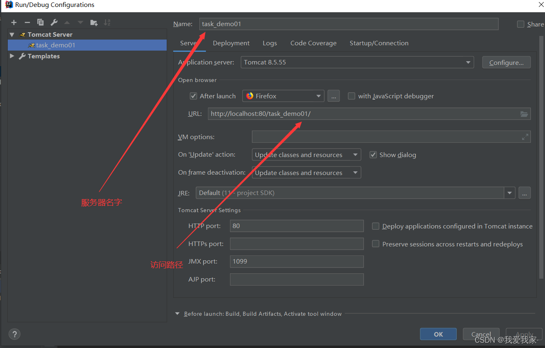Click the Tomcat Server tree label
This screenshot has width=545, height=348.
[50, 35]
